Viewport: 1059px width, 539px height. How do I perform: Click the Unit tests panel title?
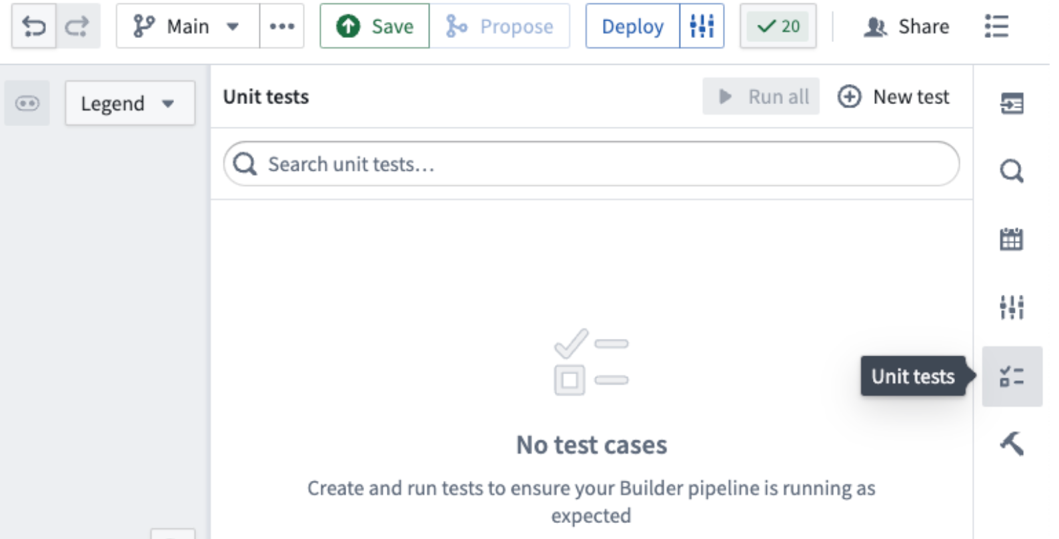click(266, 97)
